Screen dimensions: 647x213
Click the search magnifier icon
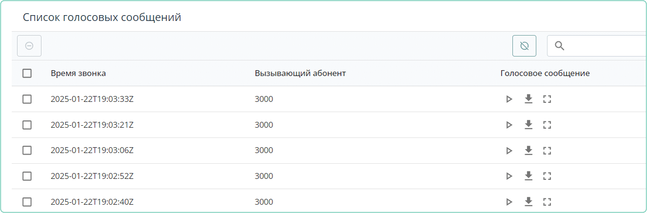tap(560, 46)
